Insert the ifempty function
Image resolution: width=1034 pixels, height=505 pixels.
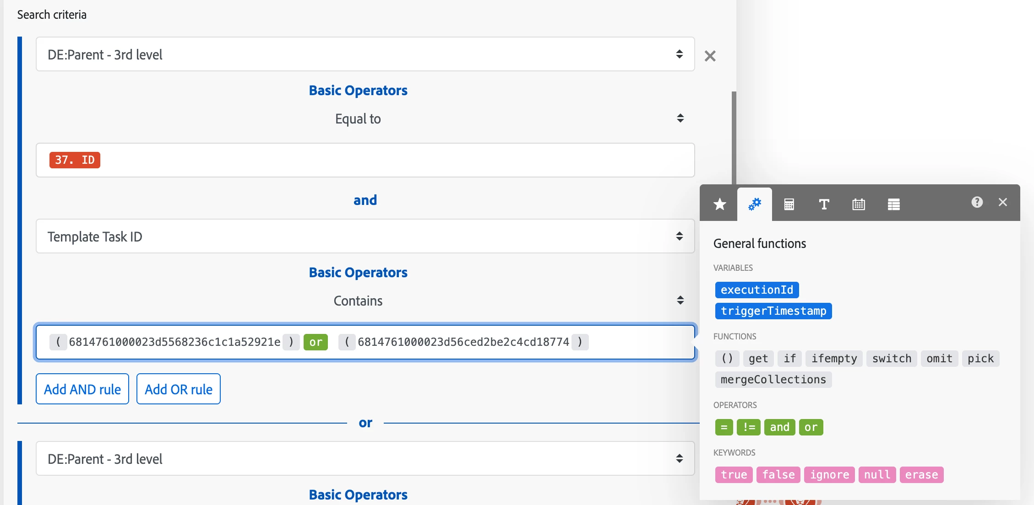click(834, 359)
